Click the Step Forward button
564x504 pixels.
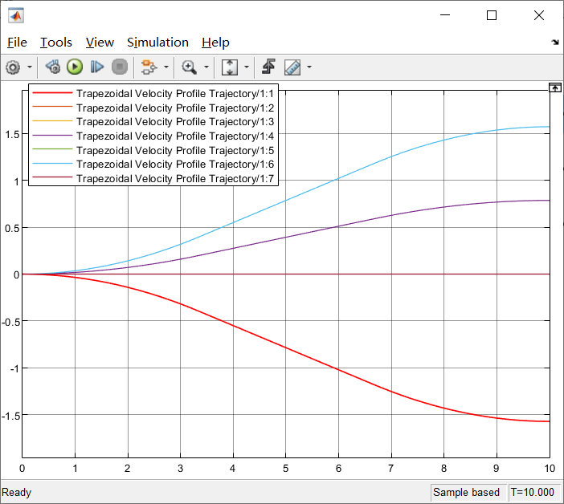pyautogui.click(x=96, y=67)
